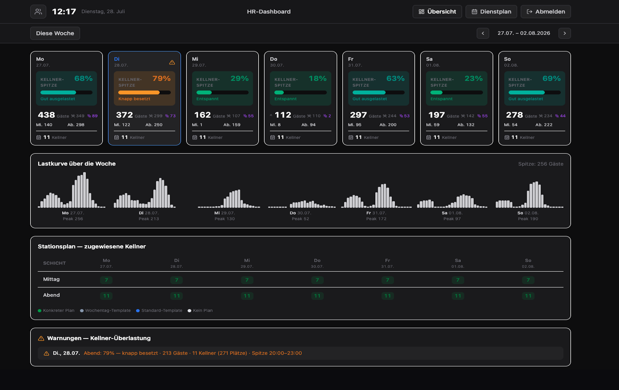The image size is (619, 390).
Task: Select the Do 30.07. day card
Action: pyautogui.click(x=301, y=98)
